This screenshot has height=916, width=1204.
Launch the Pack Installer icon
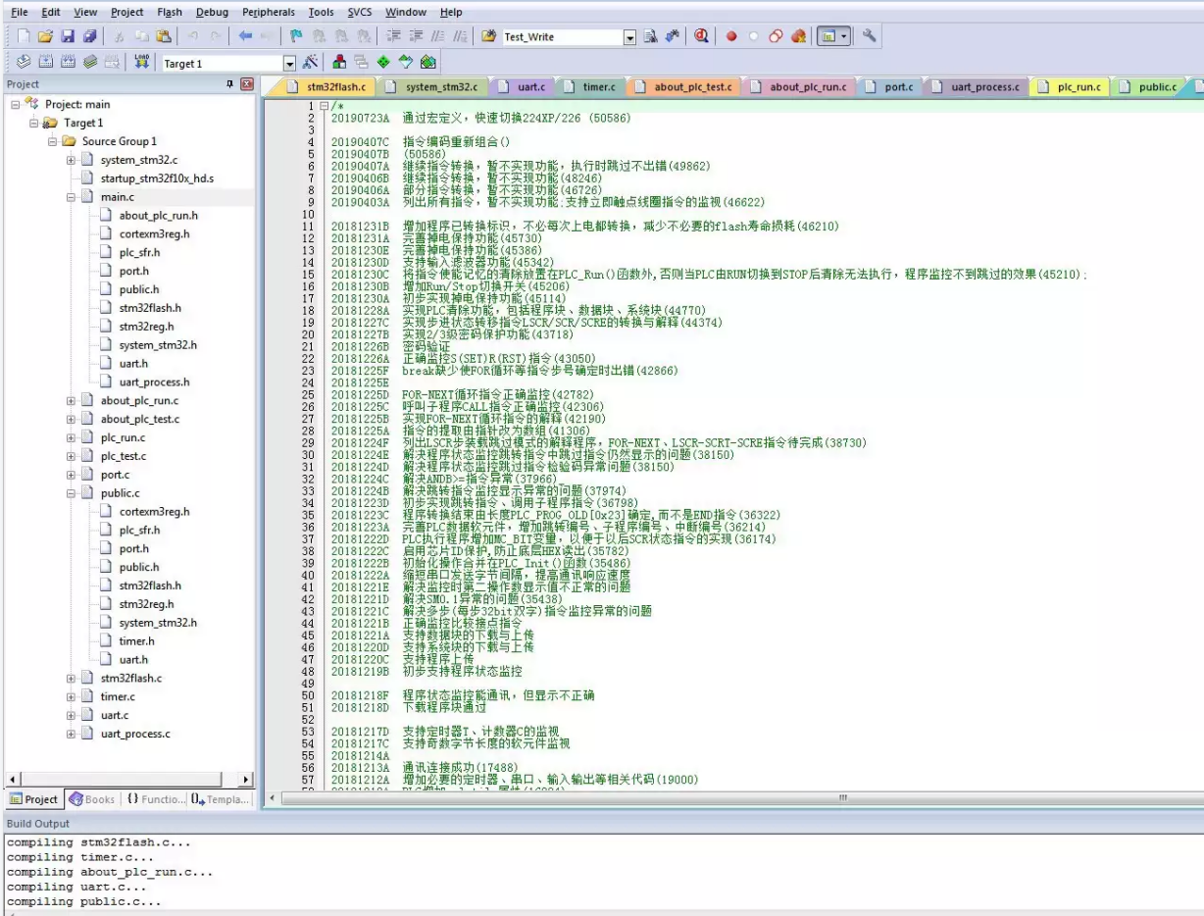428,63
